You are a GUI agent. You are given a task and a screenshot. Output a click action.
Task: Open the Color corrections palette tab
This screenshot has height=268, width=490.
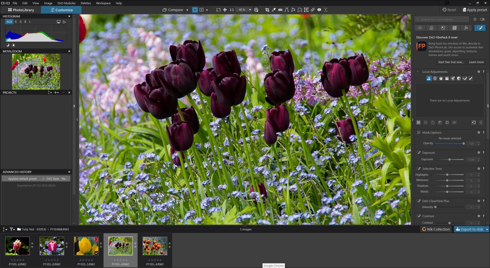431,28
